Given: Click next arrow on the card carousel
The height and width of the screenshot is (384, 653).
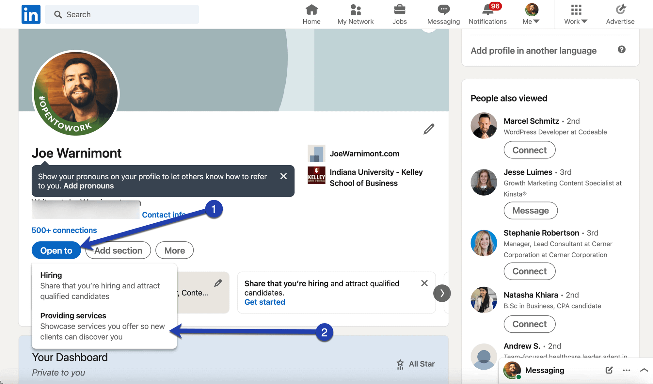Looking at the screenshot, I should tap(442, 293).
